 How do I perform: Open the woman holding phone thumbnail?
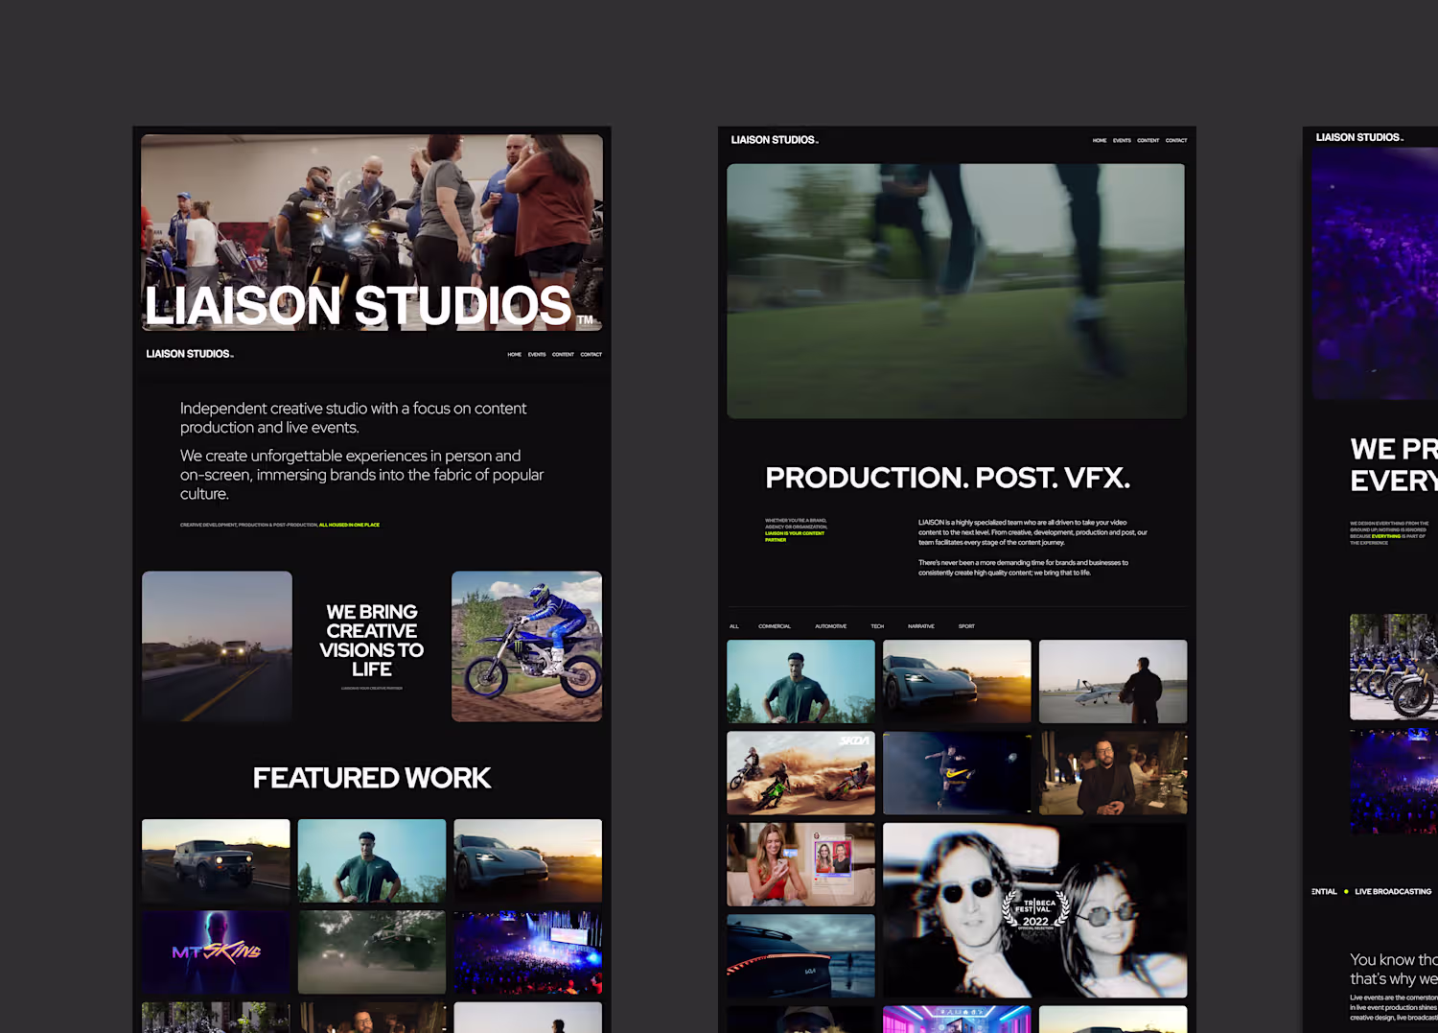[800, 864]
